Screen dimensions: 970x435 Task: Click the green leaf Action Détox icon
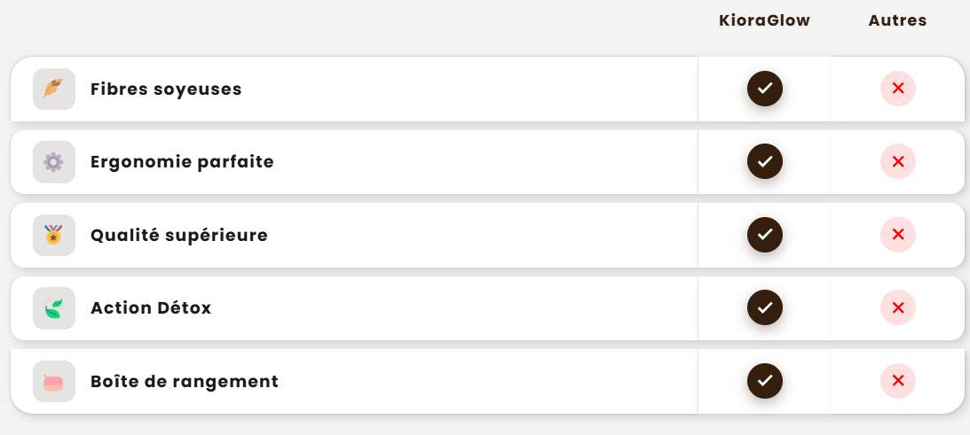click(54, 308)
